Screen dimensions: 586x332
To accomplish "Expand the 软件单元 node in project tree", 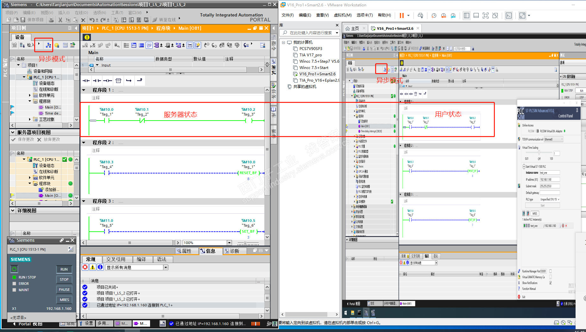I will 30,95.
